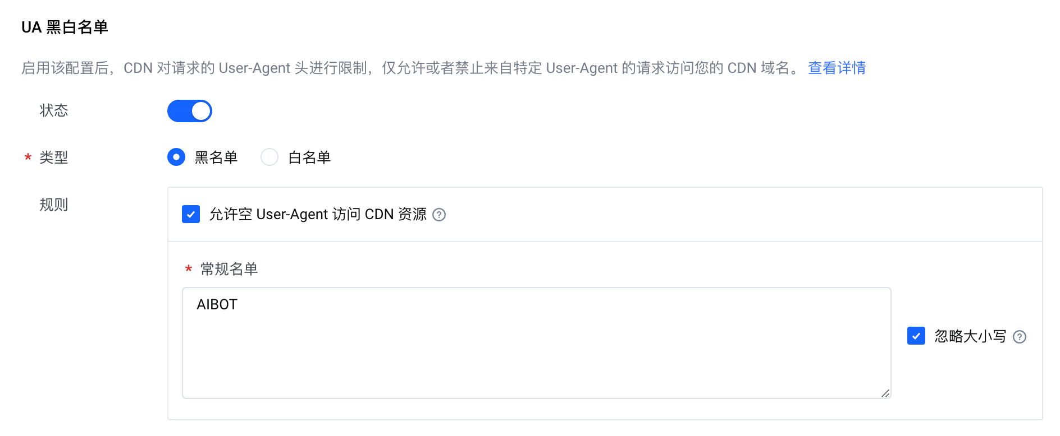Click the 规则 row label
The height and width of the screenshot is (436, 1060).
54,205
